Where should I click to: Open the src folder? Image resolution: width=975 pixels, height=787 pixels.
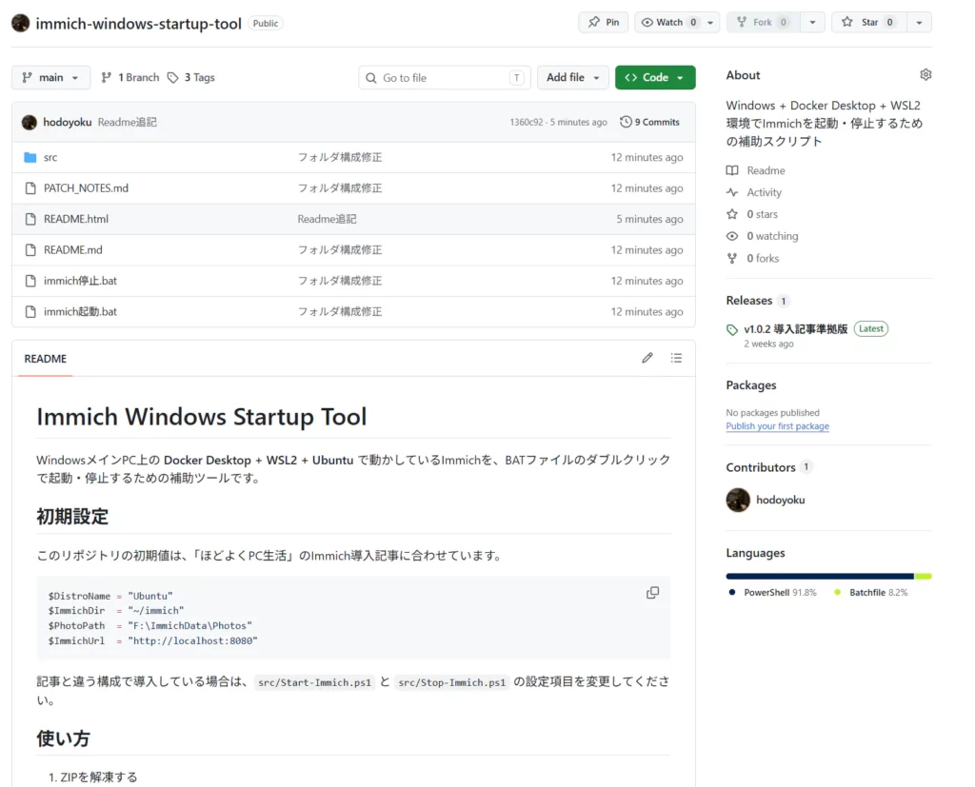(x=50, y=158)
